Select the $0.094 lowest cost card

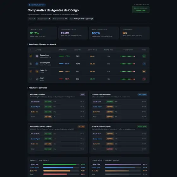point(73,33)
